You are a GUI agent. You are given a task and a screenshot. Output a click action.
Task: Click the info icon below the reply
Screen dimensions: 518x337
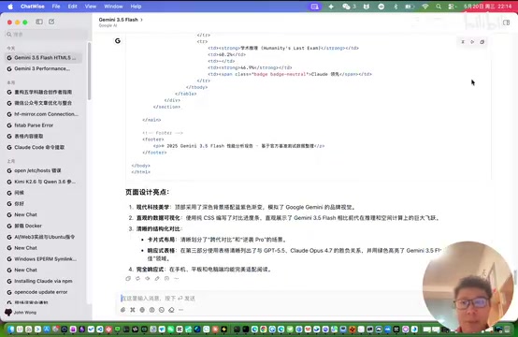166,278
